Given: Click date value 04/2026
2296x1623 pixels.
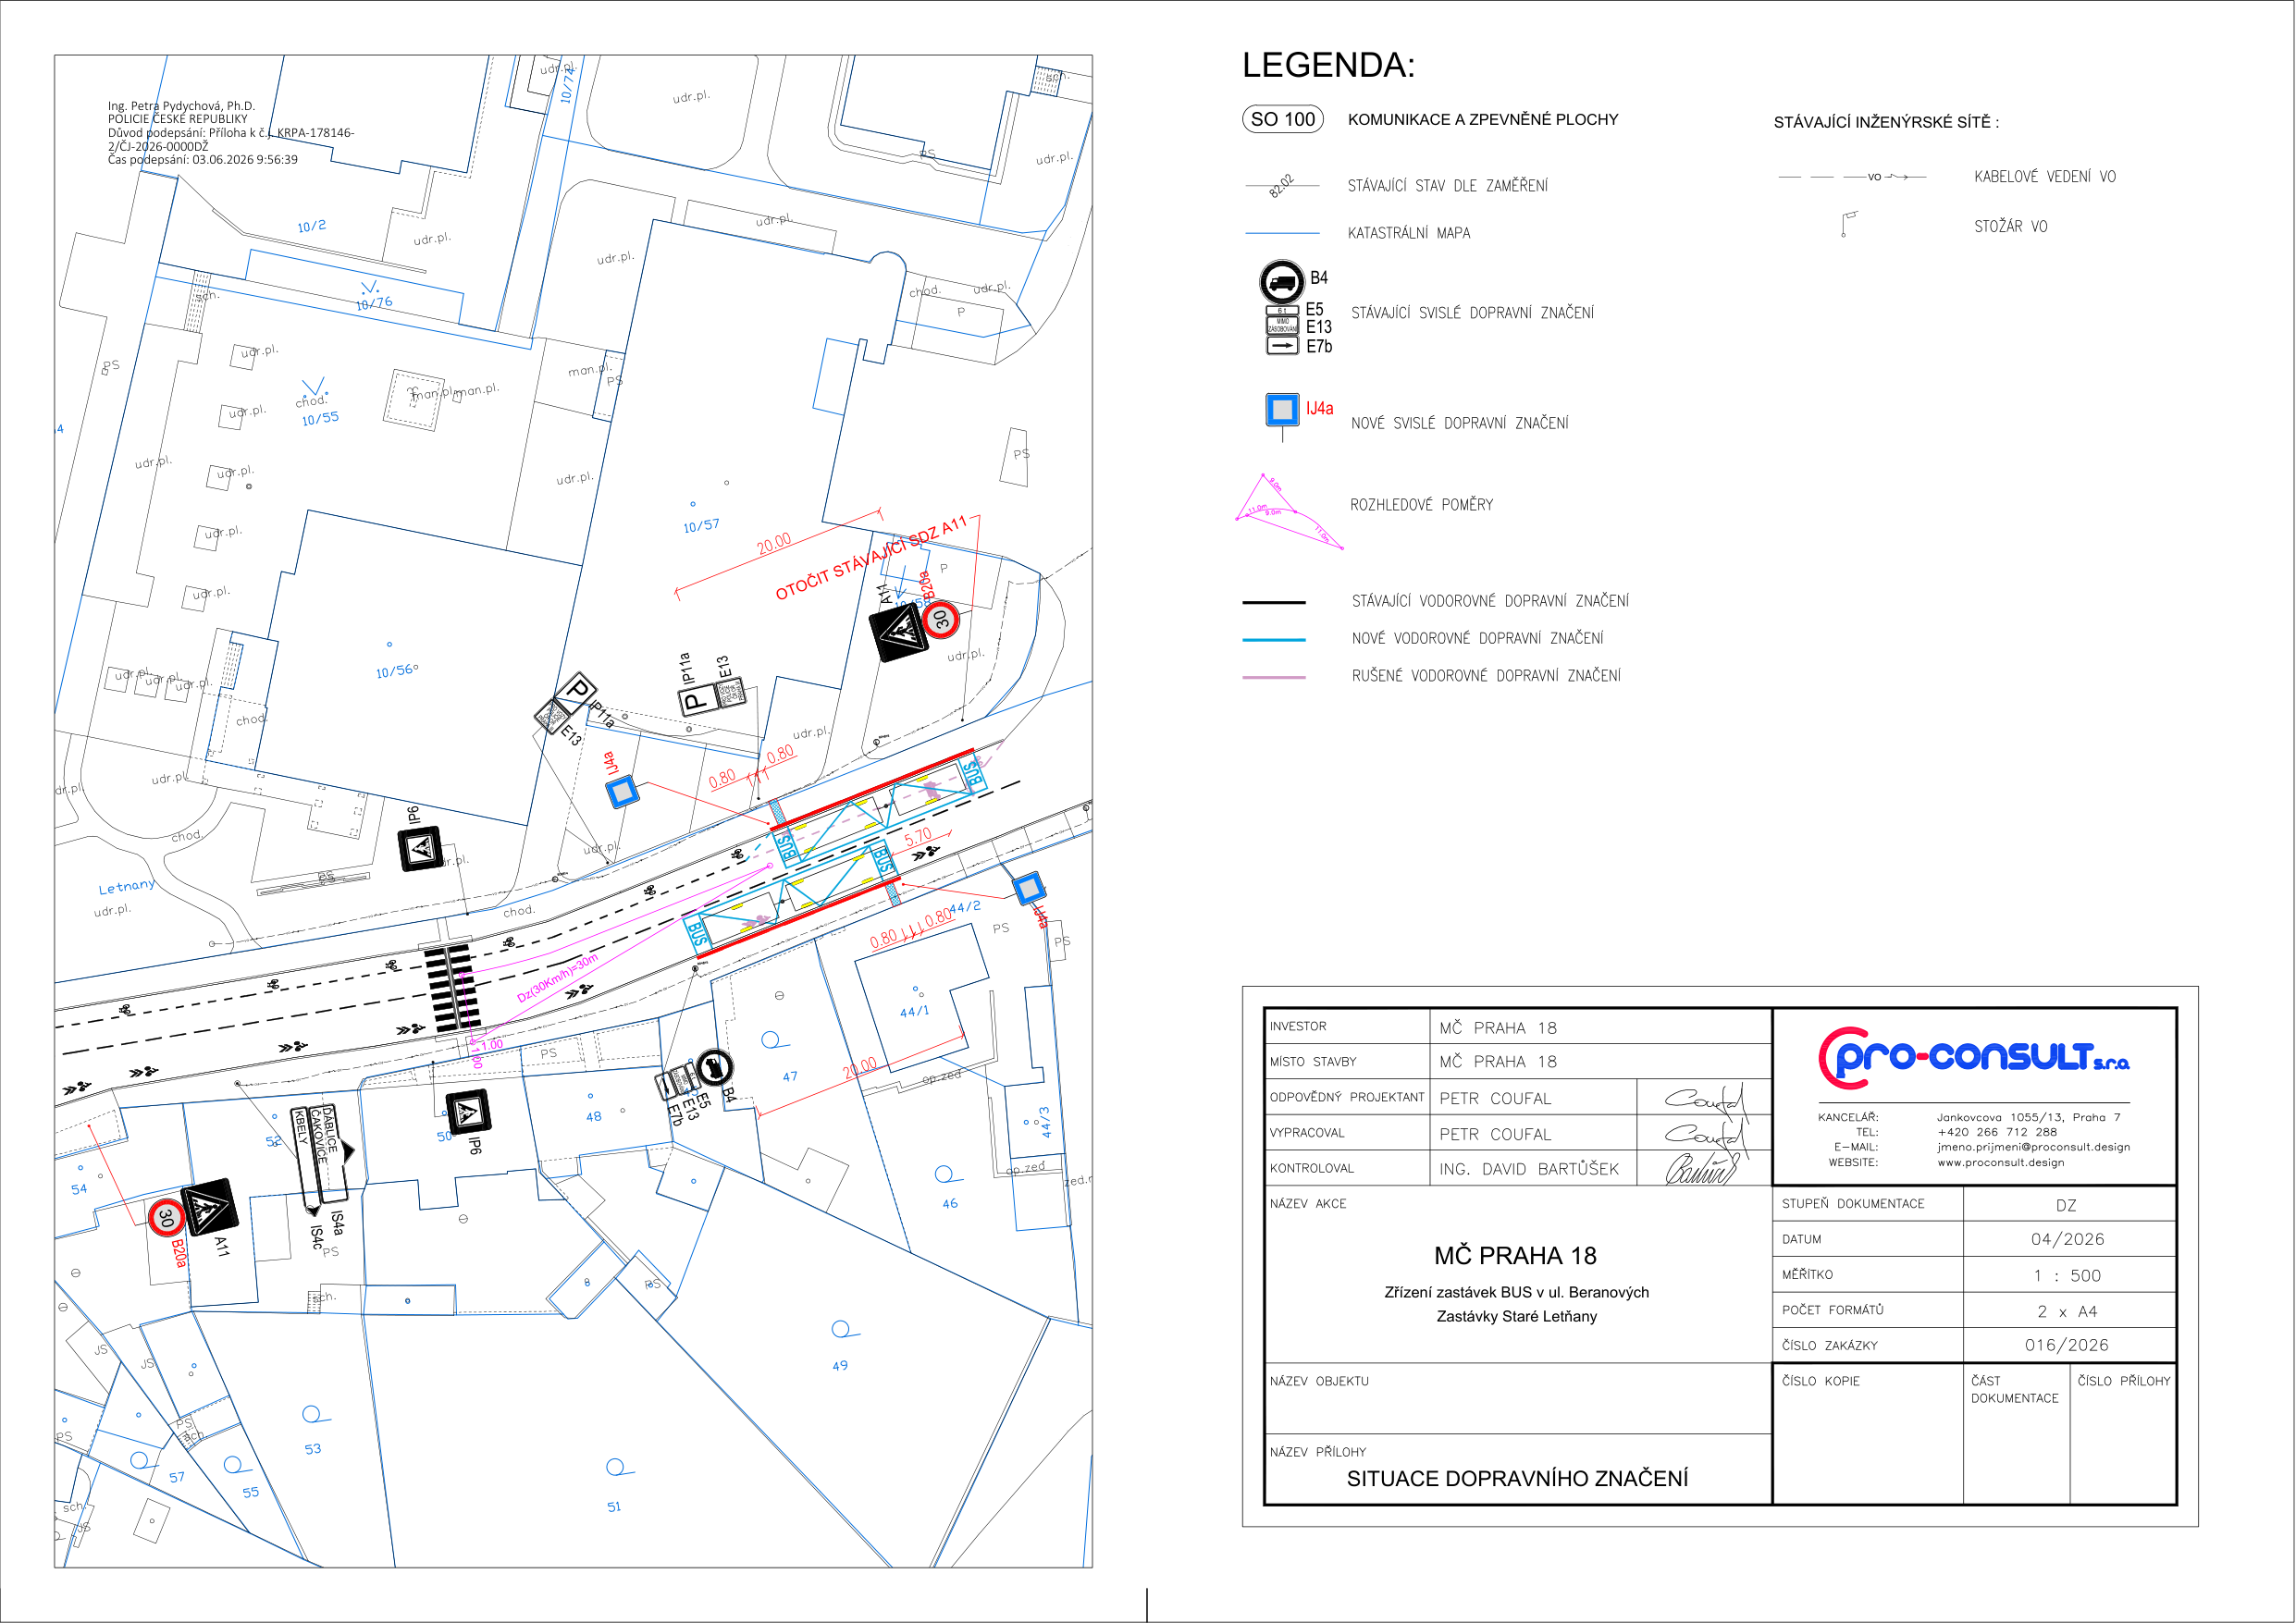Looking at the screenshot, I should 2067,1239.
